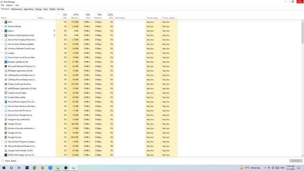Screen dimensions: 304x171
Task: Select the Pivot Software Support DLL icon
Action: [x=6, y=102]
